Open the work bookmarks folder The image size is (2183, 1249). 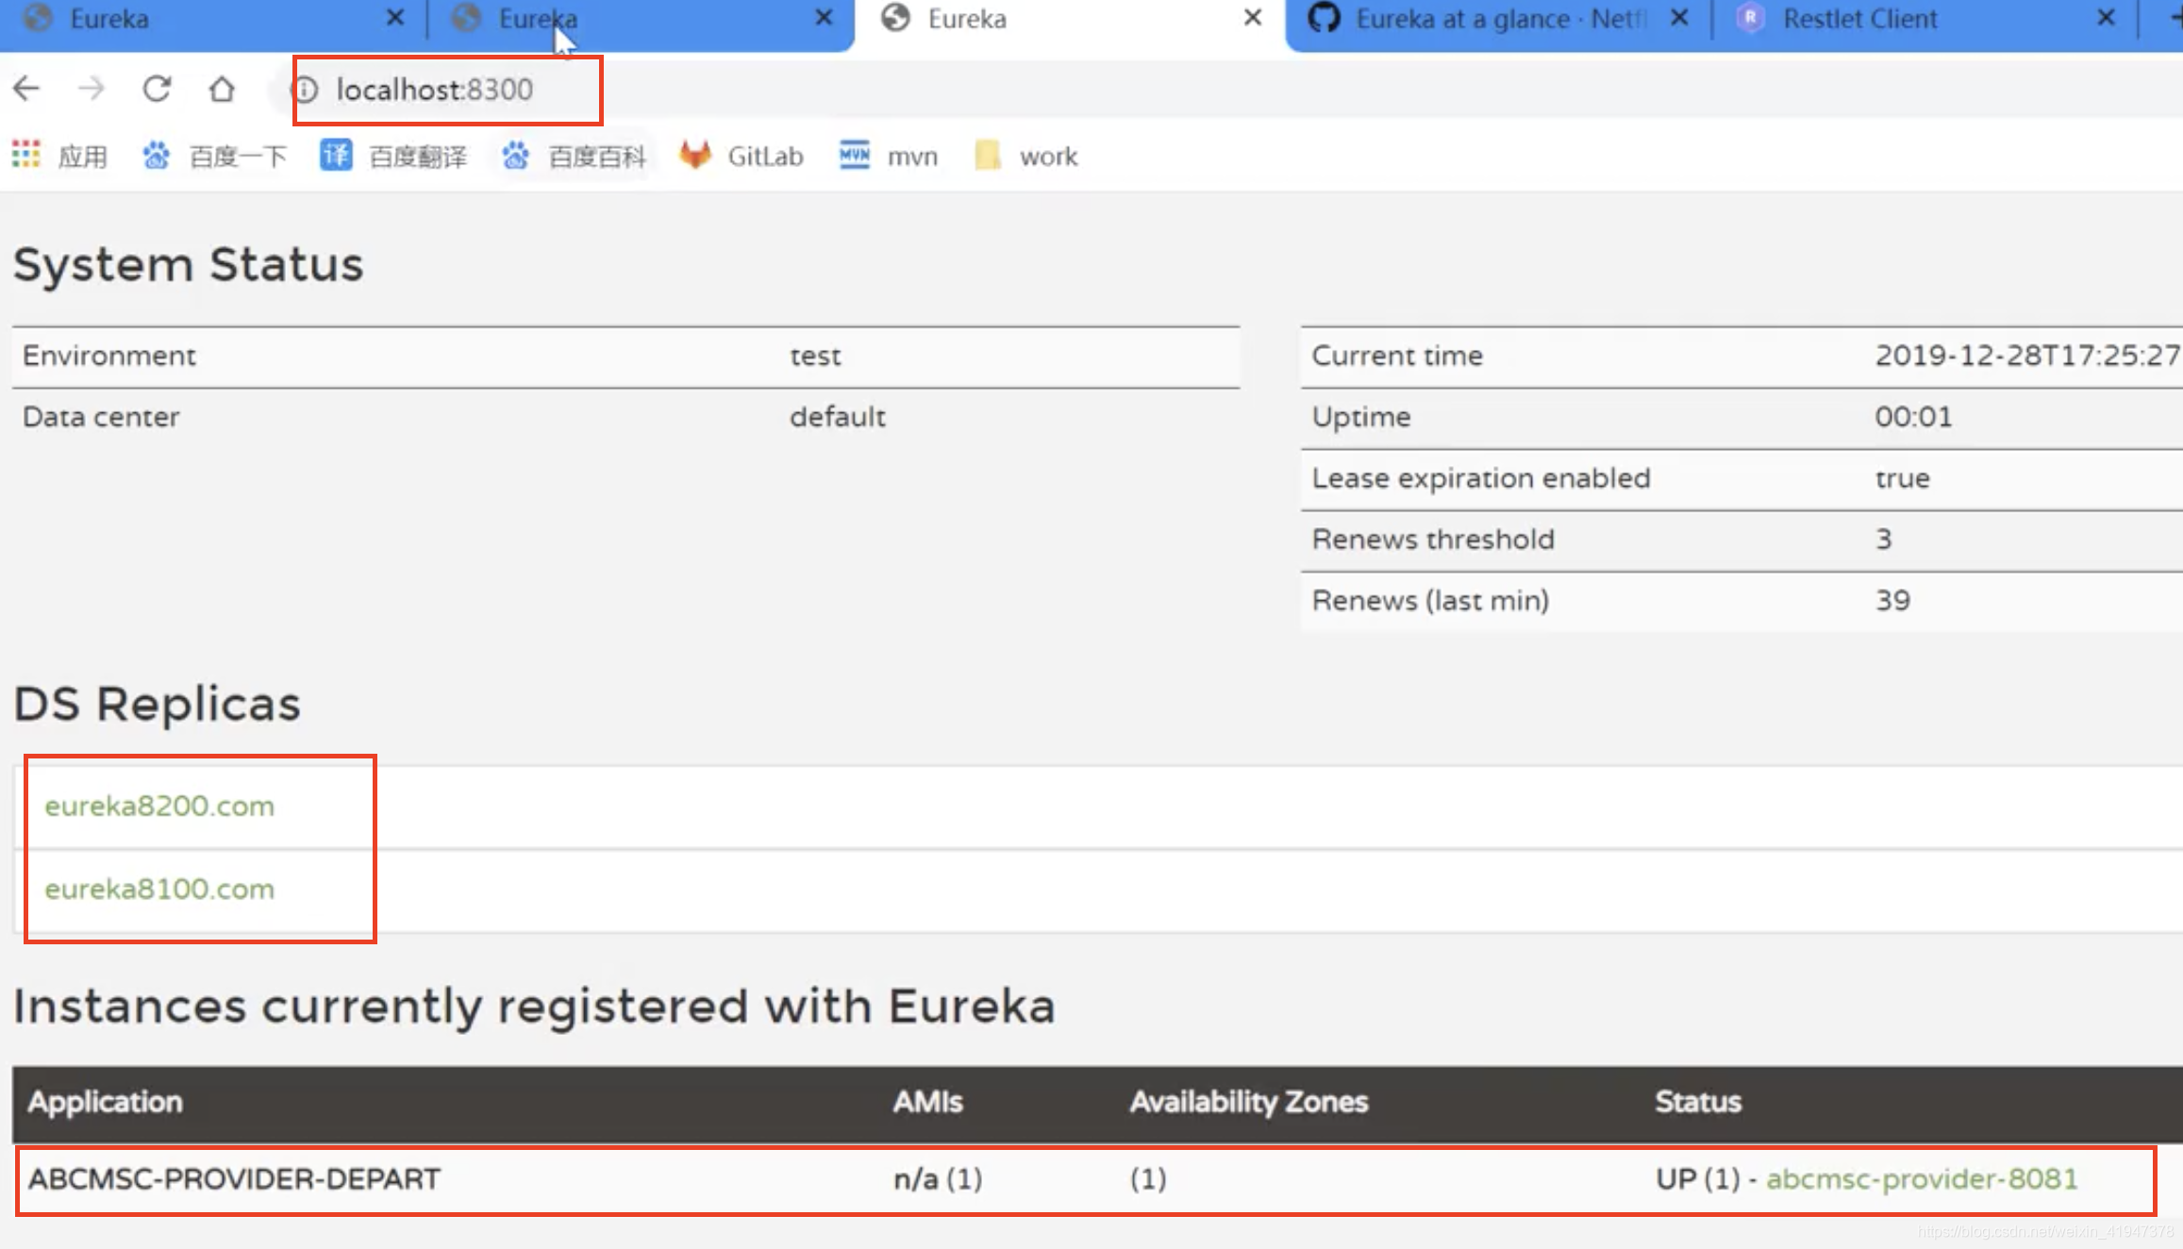point(1026,156)
